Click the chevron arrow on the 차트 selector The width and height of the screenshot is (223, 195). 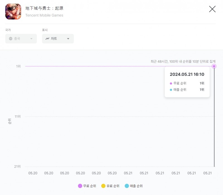tap(68, 39)
